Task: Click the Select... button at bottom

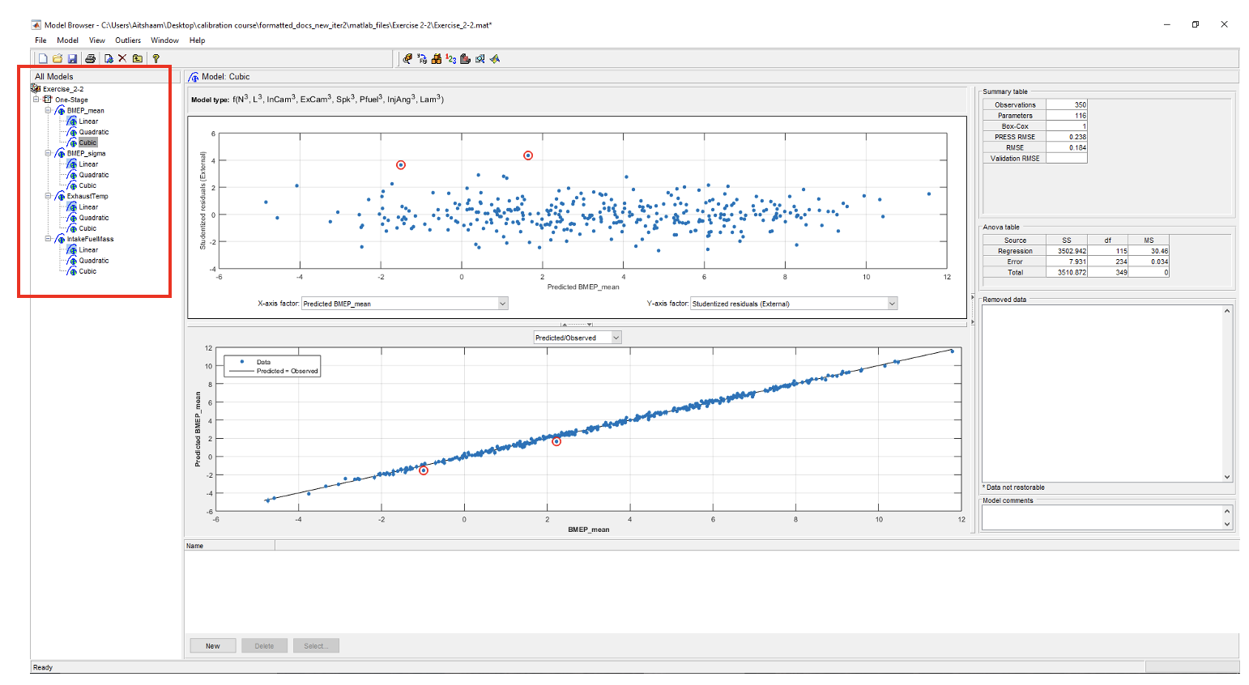Action: (316, 646)
